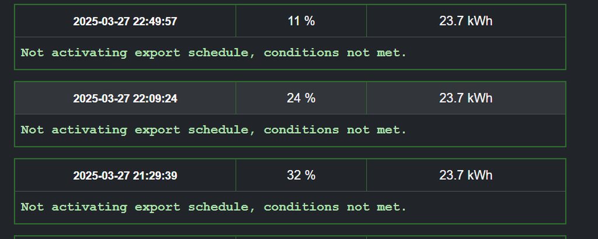Click "conditions not met." under the 21:29:39 entry

click(x=335, y=207)
